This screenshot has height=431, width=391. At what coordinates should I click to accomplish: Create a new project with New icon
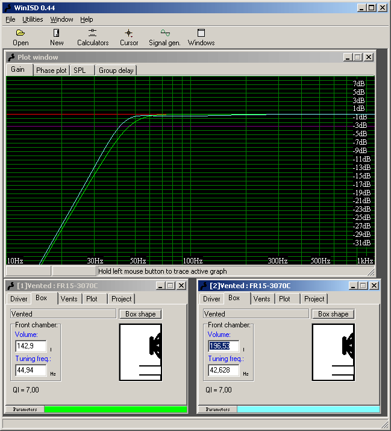click(57, 37)
